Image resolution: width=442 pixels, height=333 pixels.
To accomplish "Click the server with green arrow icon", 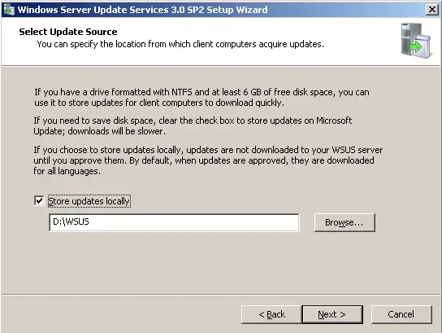I will [x=416, y=41].
